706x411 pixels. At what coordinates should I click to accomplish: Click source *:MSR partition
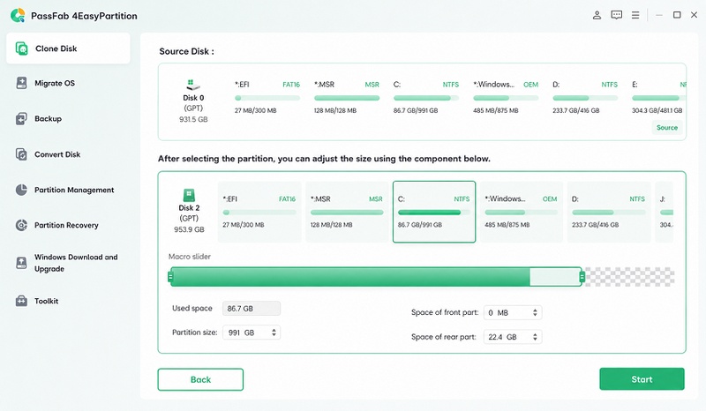click(347, 97)
